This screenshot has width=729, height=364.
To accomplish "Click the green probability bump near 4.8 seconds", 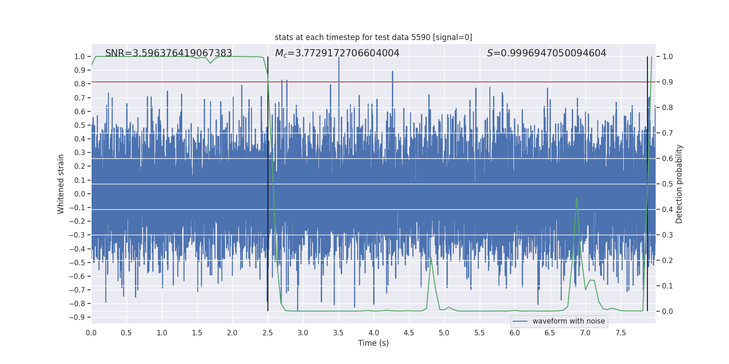I will coord(431,258).
